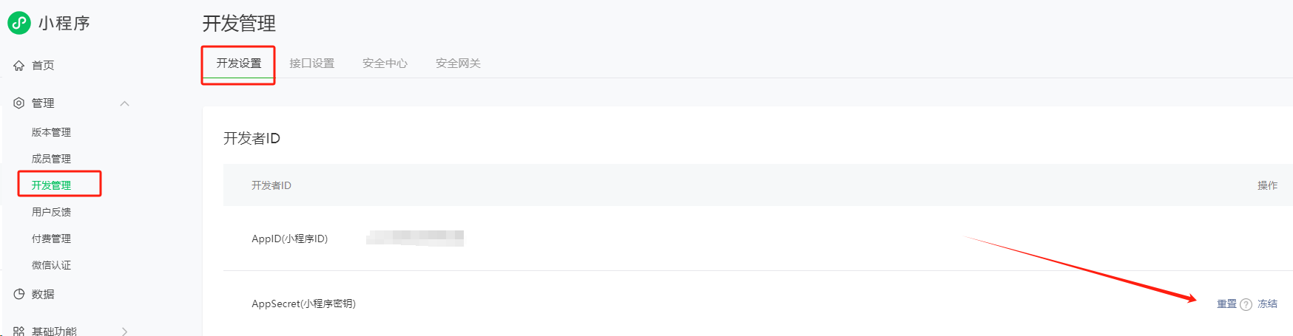Viewport: 1293px width, 336px height.
Task: Select 成员管理 in the sidebar
Action: pos(51,159)
